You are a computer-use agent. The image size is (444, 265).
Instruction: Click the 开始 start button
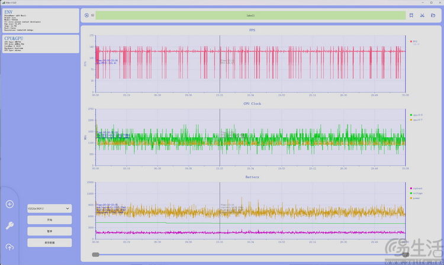pyautogui.click(x=49, y=220)
